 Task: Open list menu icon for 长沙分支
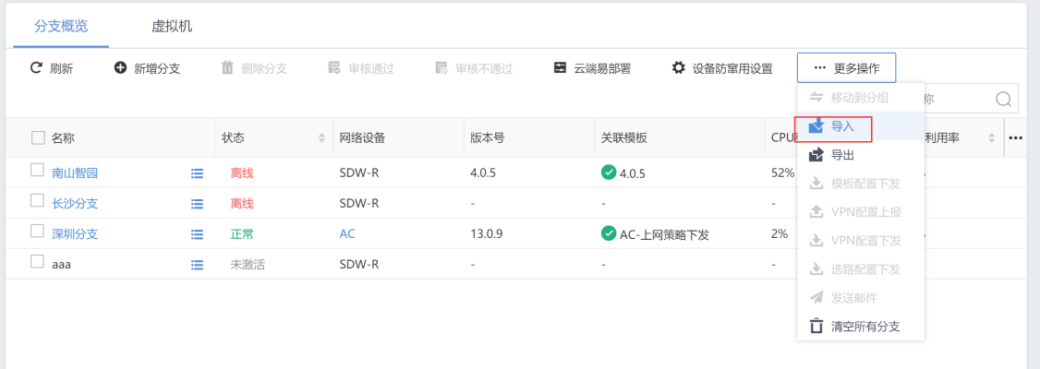click(197, 203)
